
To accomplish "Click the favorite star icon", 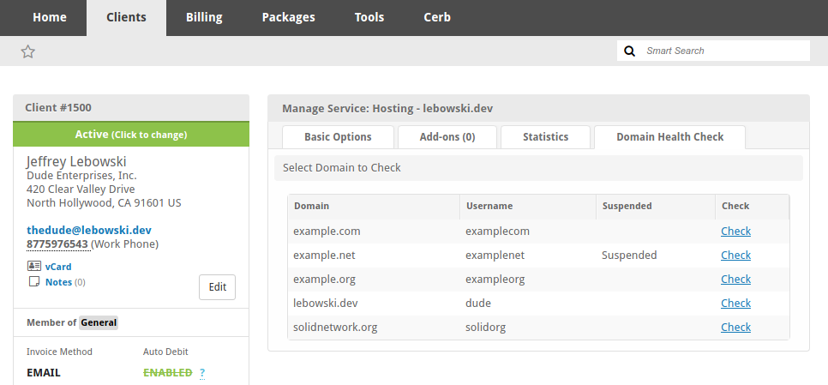I will pos(28,51).
